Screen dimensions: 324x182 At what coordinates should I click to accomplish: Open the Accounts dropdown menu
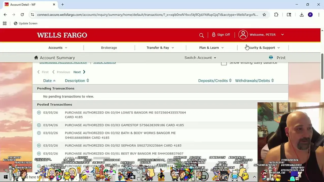[x=58, y=48]
